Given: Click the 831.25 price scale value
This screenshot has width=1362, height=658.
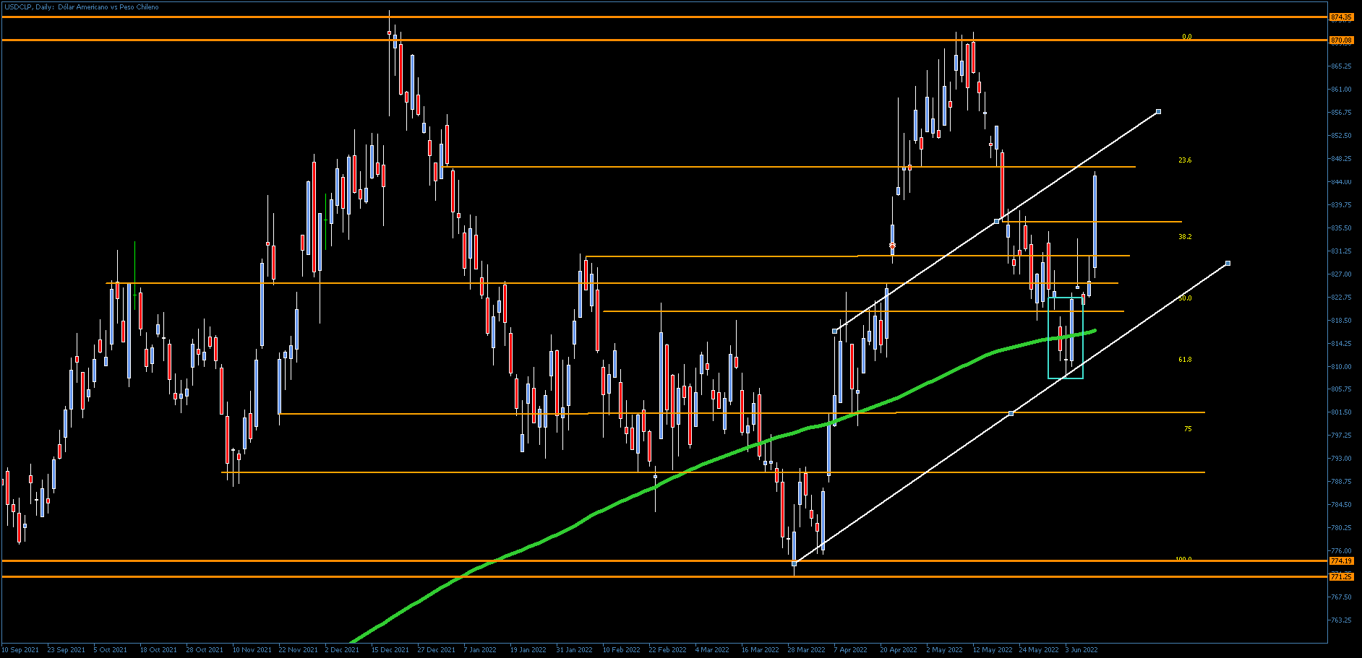Looking at the screenshot, I should tap(1341, 251).
